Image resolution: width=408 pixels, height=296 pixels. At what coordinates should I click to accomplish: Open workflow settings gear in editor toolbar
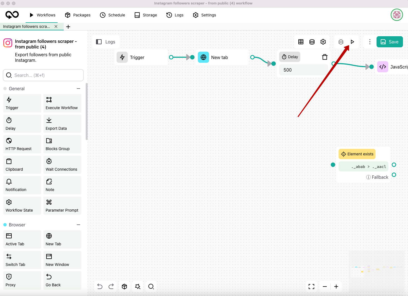click(x=323, y=42)
